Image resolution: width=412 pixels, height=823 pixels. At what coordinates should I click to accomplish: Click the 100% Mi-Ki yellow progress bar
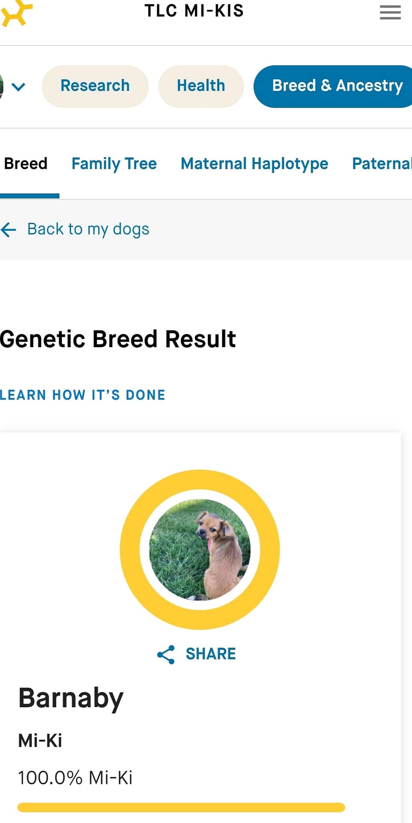(181, 807)
